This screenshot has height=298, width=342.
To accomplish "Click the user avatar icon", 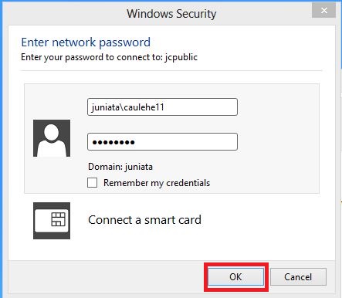I will click(52, 138).
